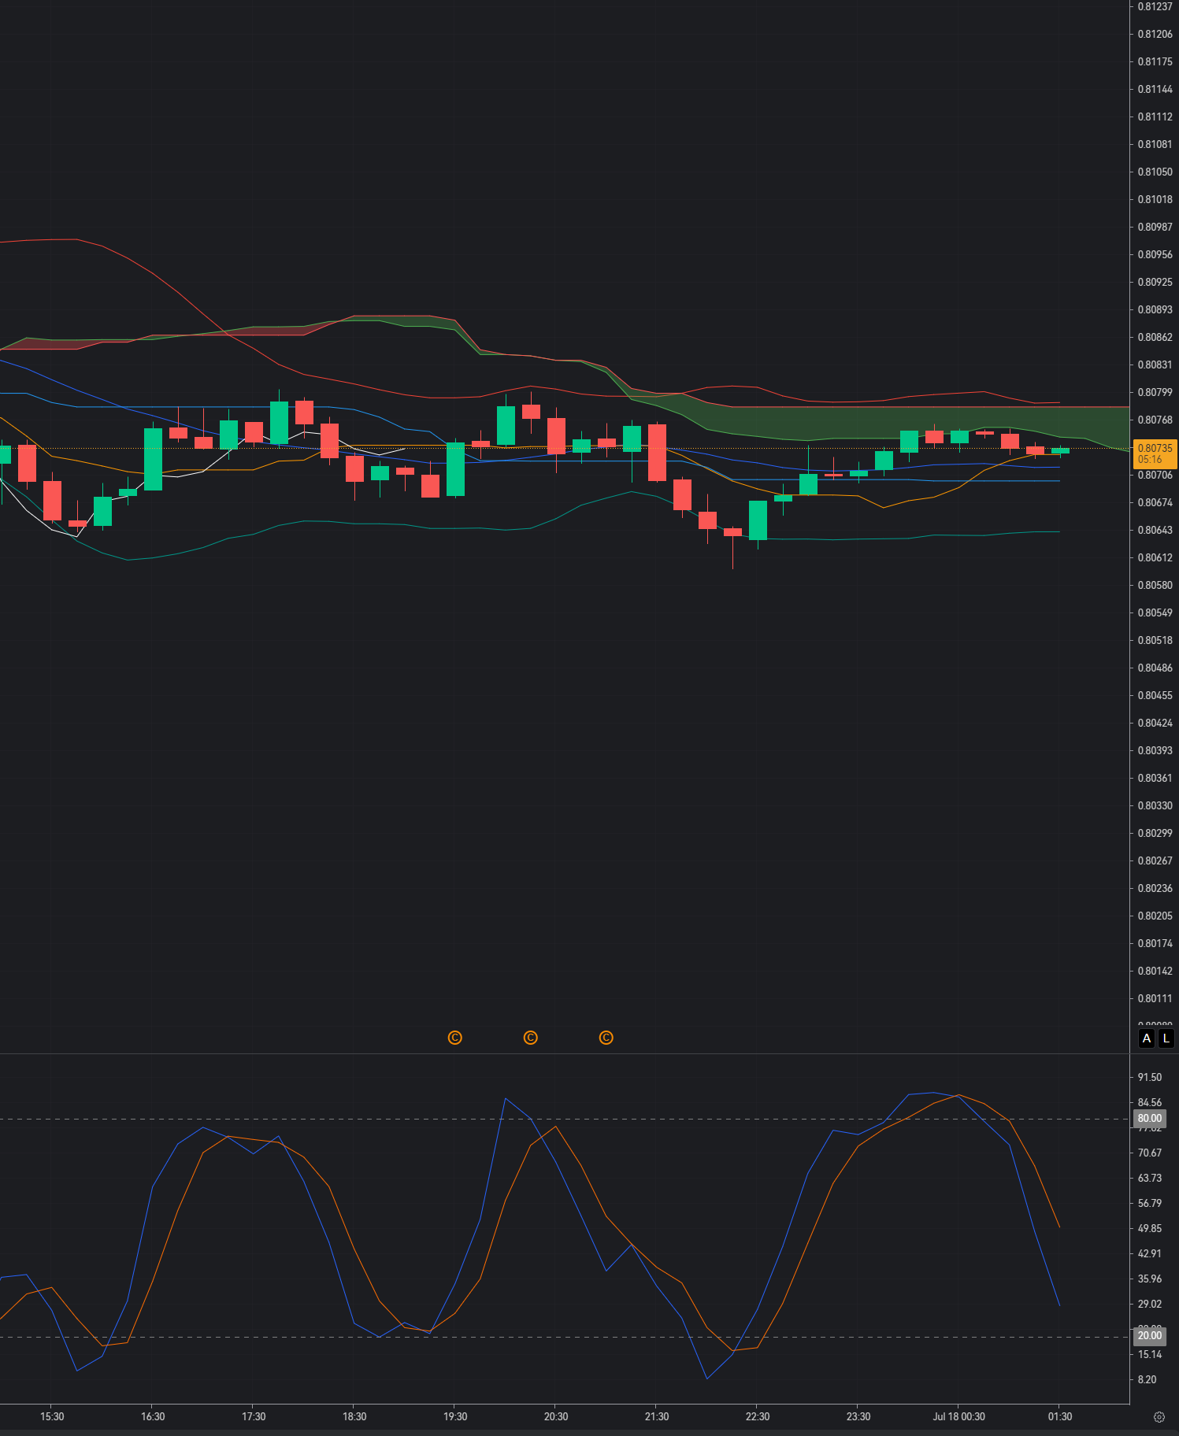The height and width of the screenshot is (1436, 1179).
Task: Click the 22:30 time axis label
Action: [758, 1416]
